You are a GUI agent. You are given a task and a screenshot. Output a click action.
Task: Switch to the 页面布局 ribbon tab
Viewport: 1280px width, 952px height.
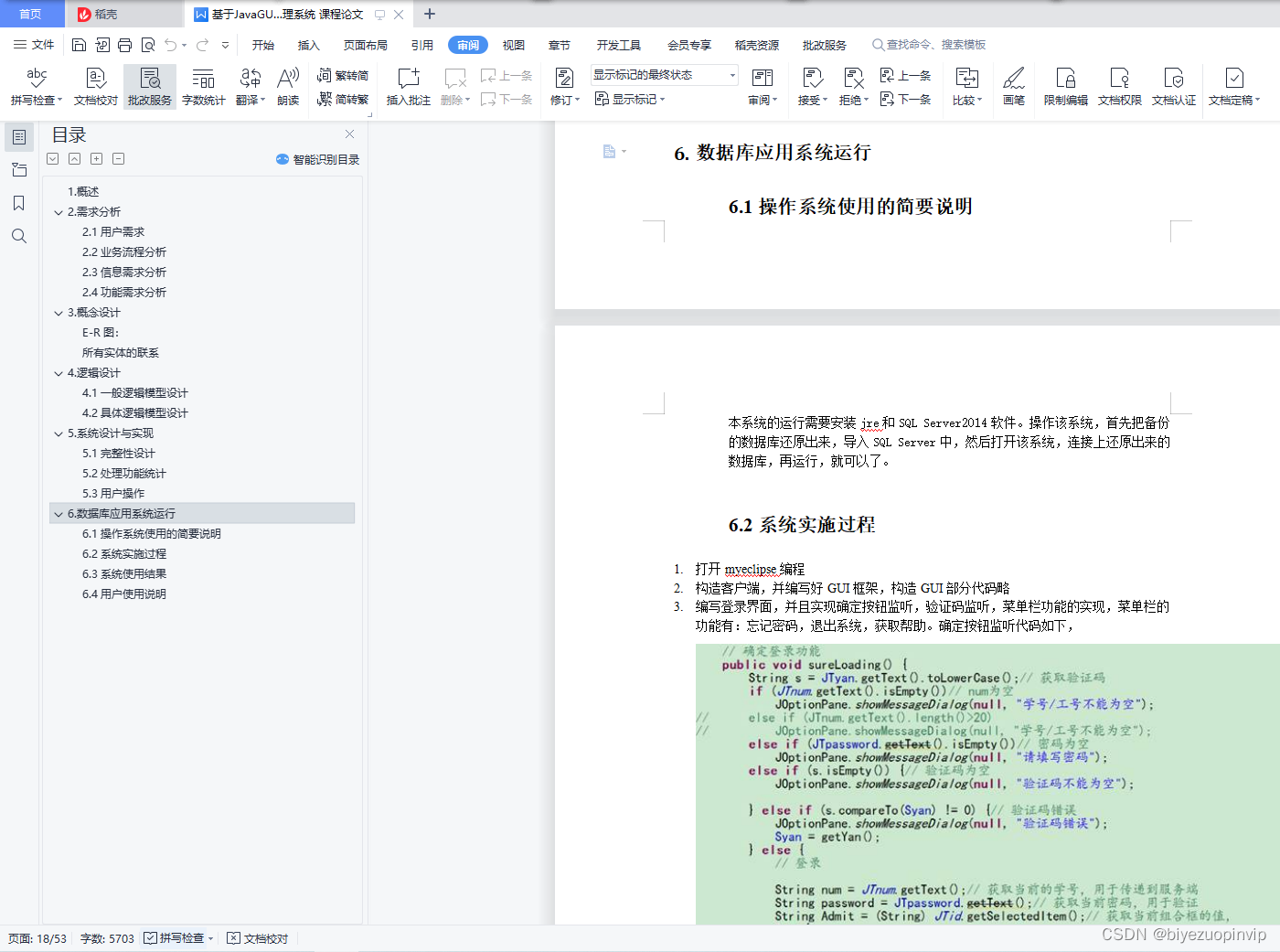coord(366,45)
